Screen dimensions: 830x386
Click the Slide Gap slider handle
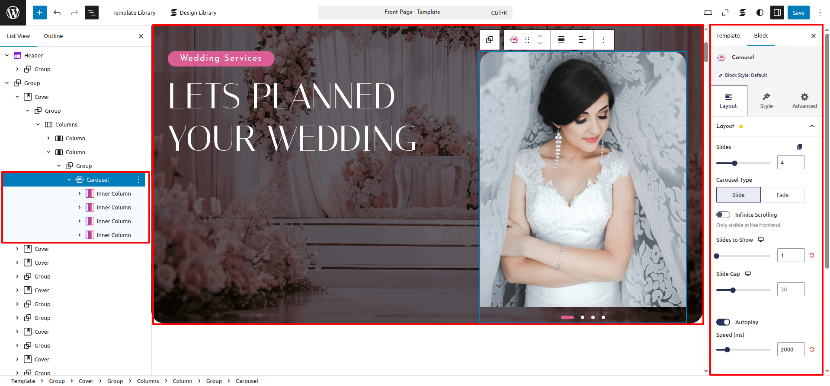[733, 290]
